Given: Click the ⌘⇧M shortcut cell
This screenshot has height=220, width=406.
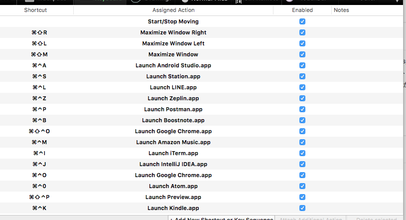Looking at the screenshot, I should point(39,54).
